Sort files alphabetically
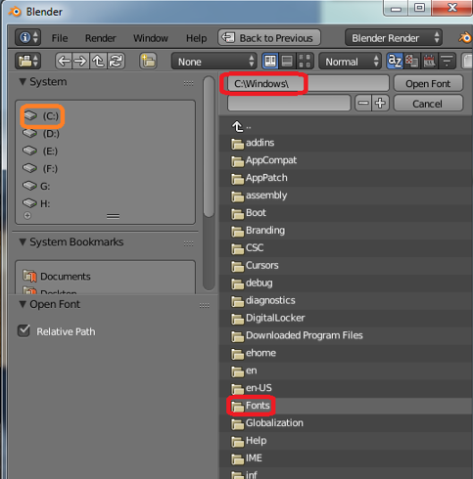 [395, 61]
